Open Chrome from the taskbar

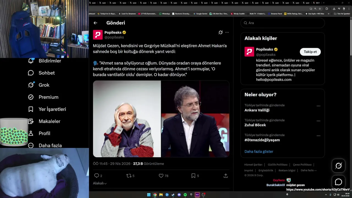pos(155,195)
